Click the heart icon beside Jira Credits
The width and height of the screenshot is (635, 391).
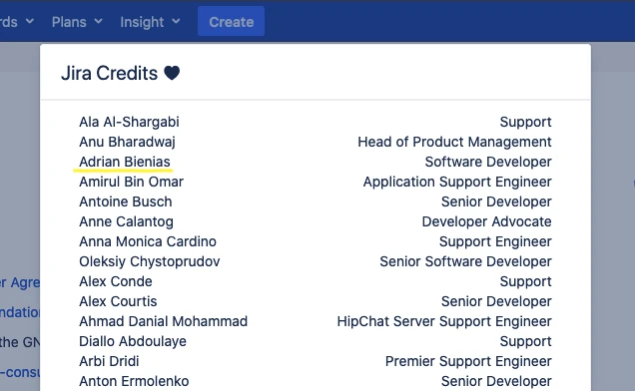[172, 73]
